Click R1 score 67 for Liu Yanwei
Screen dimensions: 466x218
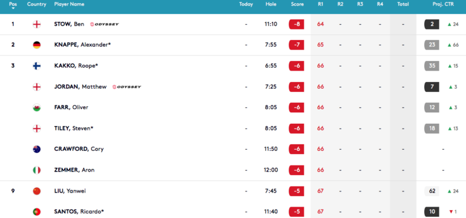[320, 191]
